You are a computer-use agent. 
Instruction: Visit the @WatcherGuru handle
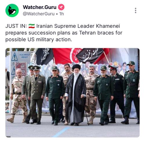tap(39, 14)
